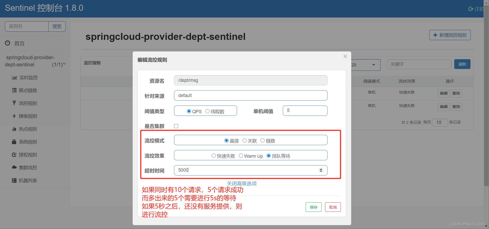Screen dimensions: 489x229
Task: Expand the springcloud-provider-dept-sentinel app chevron
Action: [x=64, y=64]
